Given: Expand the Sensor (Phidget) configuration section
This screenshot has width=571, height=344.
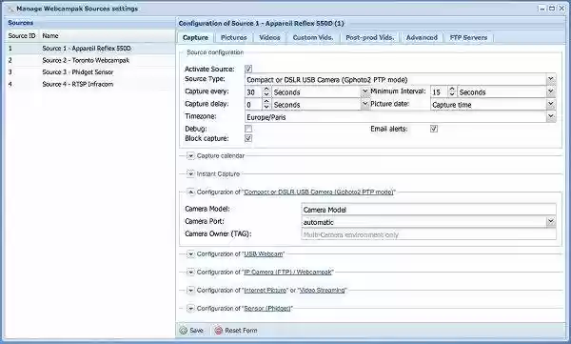Looking at the screenshot, I should tap(190, 309).
